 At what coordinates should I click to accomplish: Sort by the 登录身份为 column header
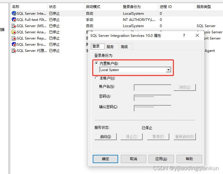click(x=139, y=7)
